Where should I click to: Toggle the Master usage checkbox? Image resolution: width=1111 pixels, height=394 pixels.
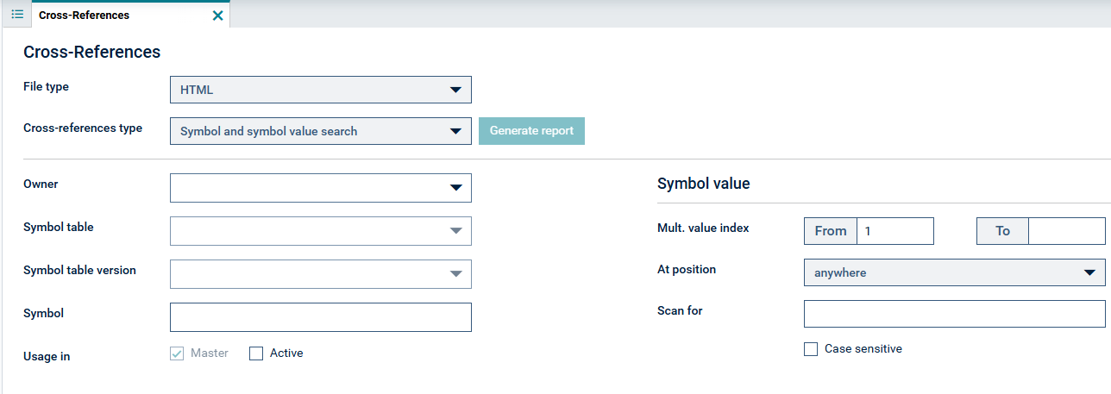tap(177, 353)
